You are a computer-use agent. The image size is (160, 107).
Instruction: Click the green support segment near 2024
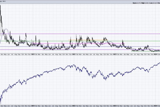click(146, 51)
